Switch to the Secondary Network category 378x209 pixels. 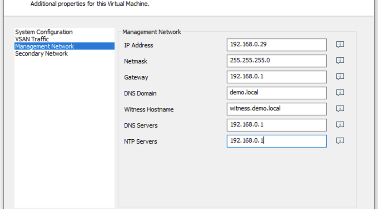click(x=42, y=54)
